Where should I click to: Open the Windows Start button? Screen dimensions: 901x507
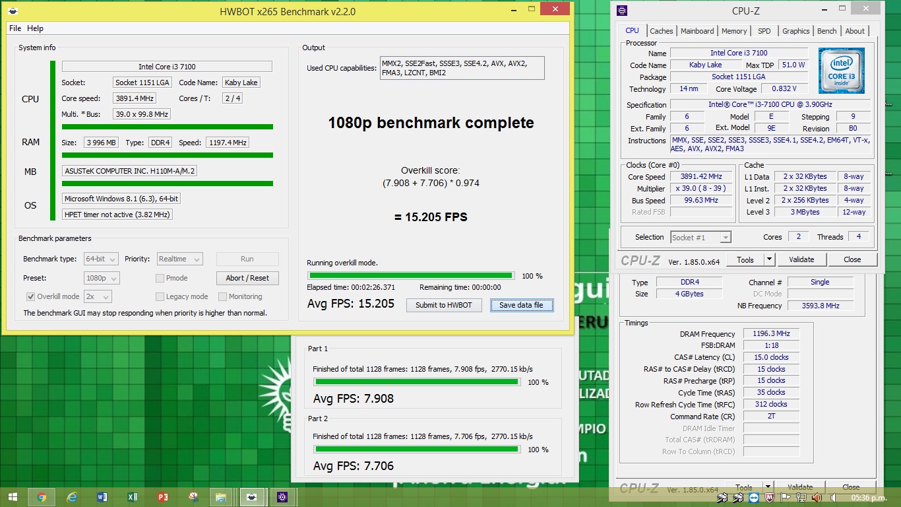(12, 497)
